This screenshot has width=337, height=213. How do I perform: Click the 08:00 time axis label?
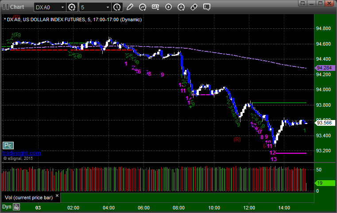point(179,208)
